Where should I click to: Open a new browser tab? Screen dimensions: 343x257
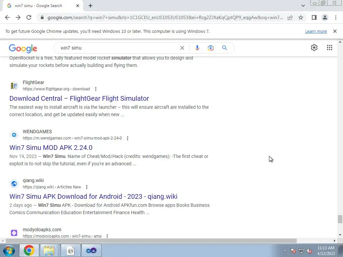tap(90, 6)
